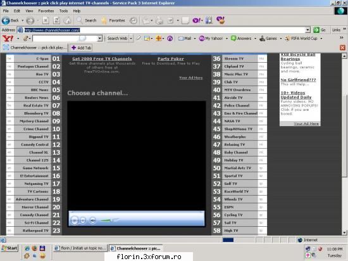
Task: Click the Yahoo toolbar search box
Action: (x=65, y=39)
